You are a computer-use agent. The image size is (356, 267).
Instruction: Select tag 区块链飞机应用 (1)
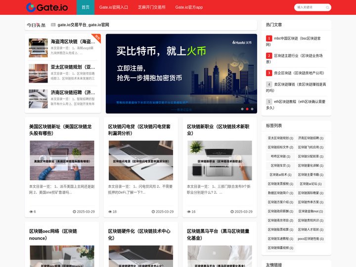pyautogui.click(x=311, y=147)
